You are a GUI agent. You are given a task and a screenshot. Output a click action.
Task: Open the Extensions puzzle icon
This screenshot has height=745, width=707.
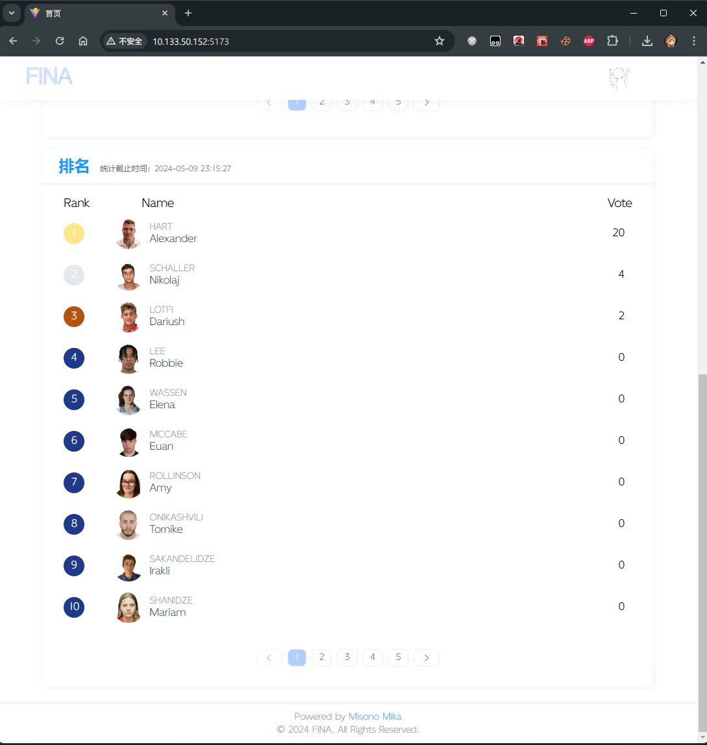click(x=612, y=41)
